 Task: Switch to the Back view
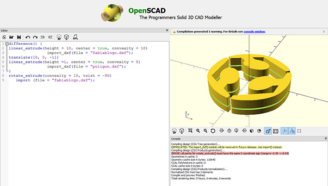coord(259,131)
